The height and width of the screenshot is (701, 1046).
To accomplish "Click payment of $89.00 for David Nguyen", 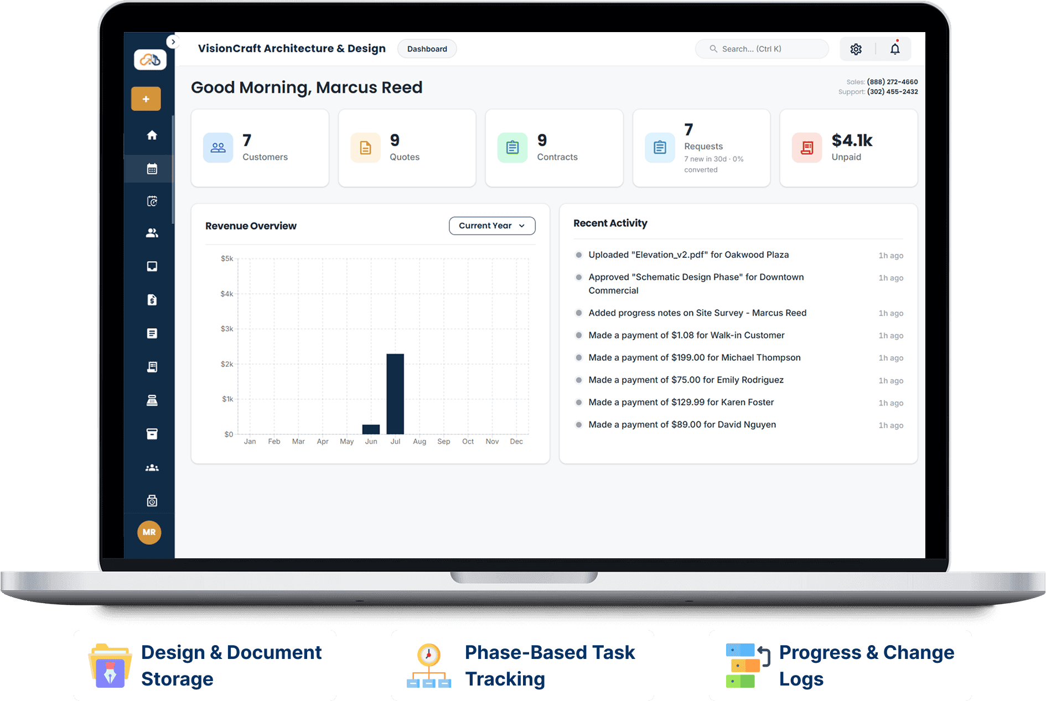I will tap(682, 424).
